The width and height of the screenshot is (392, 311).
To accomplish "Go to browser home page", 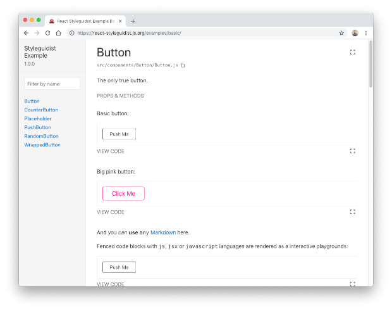I will point(59,33).
